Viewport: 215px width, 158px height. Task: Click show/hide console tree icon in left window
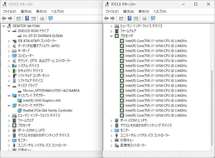(19, 18)
